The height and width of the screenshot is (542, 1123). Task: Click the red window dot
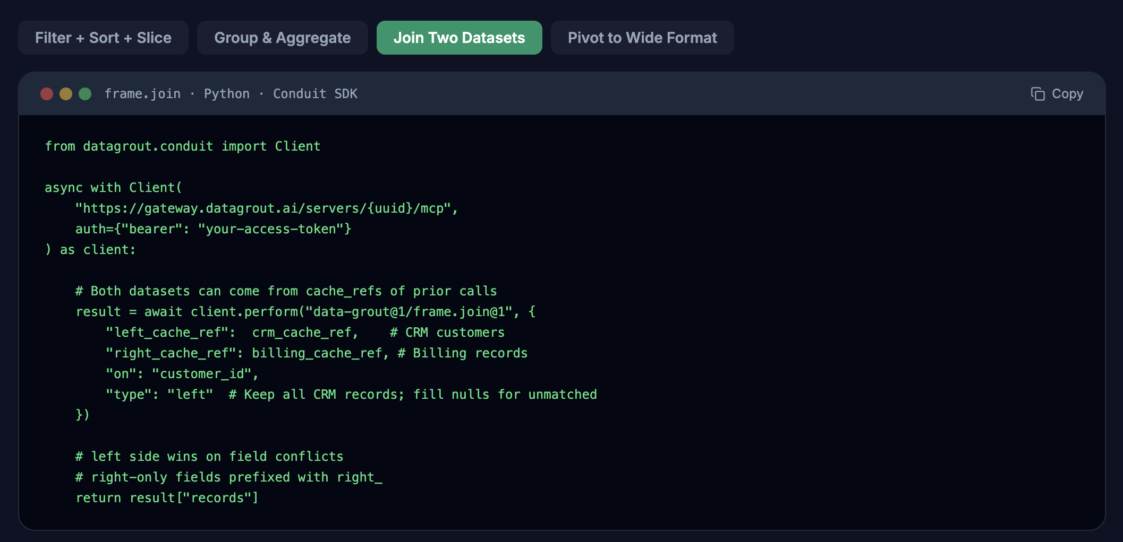[x=47, y=94]
